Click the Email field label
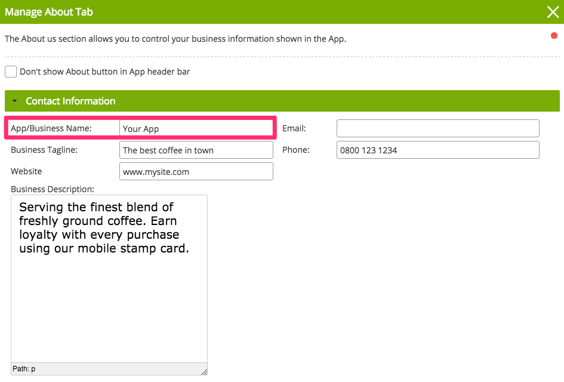Screen dimensions: 564x382 (294, 128)
